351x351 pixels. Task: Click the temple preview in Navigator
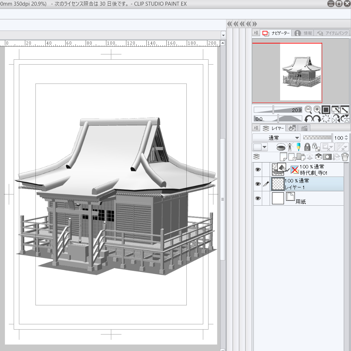(301, 72)
